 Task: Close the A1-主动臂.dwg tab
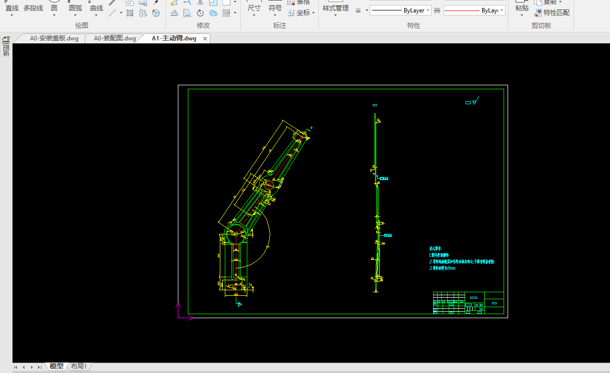(x=205, y=38)
